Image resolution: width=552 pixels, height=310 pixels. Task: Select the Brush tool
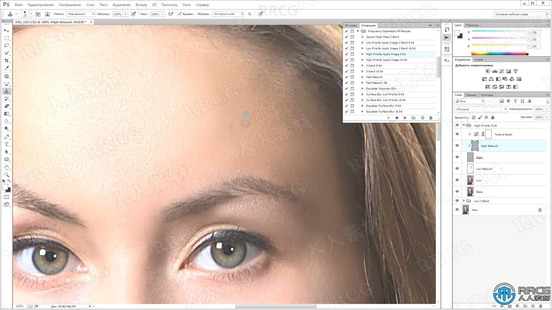(7, 84)
